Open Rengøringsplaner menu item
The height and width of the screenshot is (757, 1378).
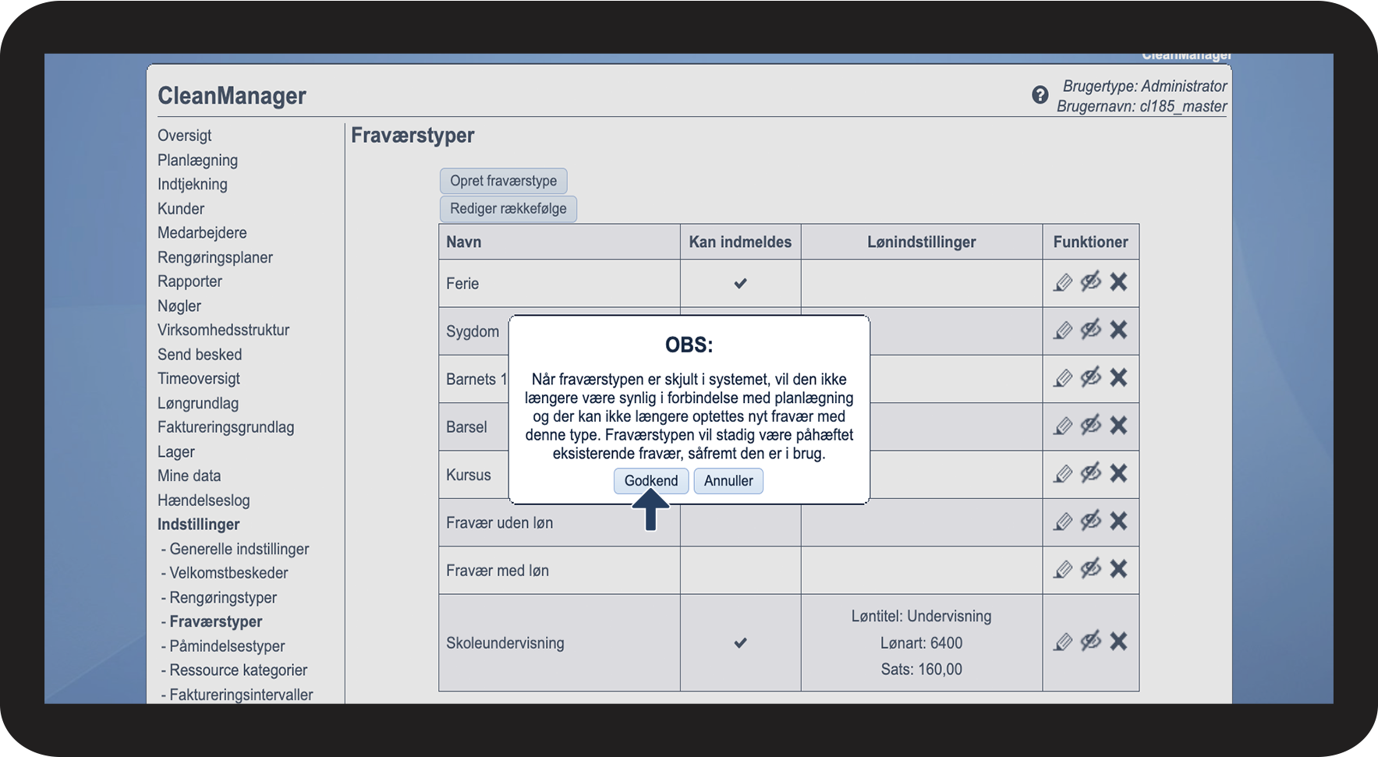tap(215, 258)
